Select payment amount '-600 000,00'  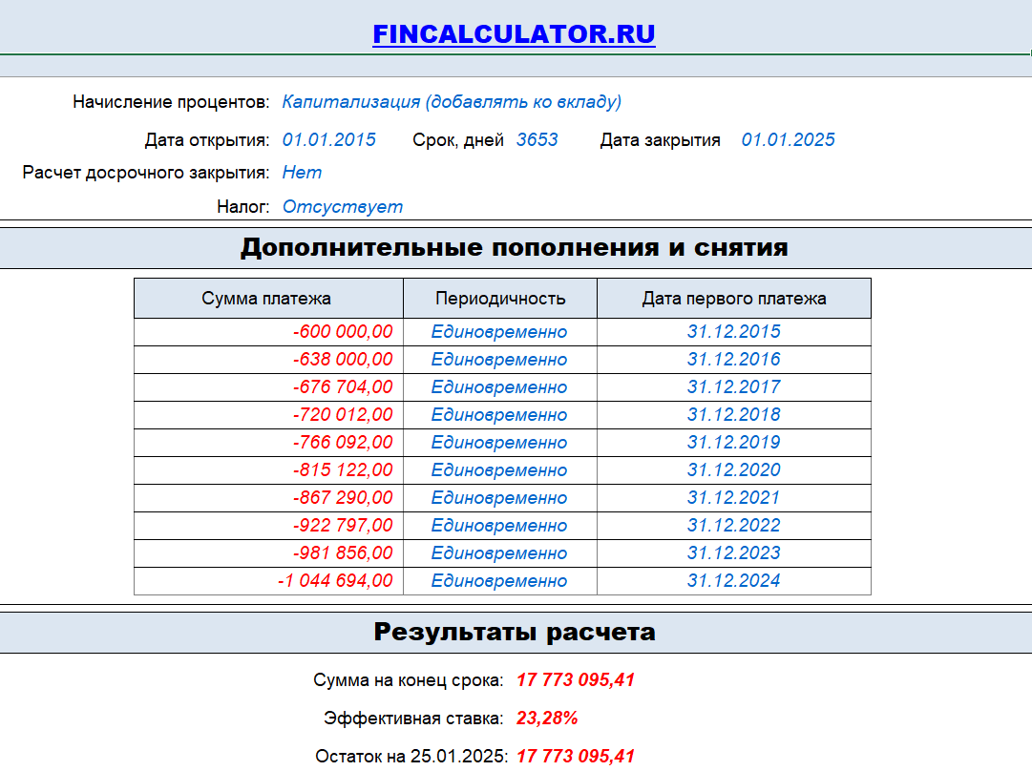pyautogui.click(x=344, y=331)
